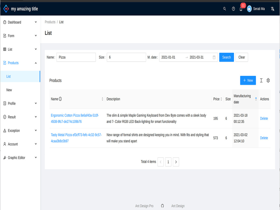
Task: Go to next page arrow
Action: point(176,162)
